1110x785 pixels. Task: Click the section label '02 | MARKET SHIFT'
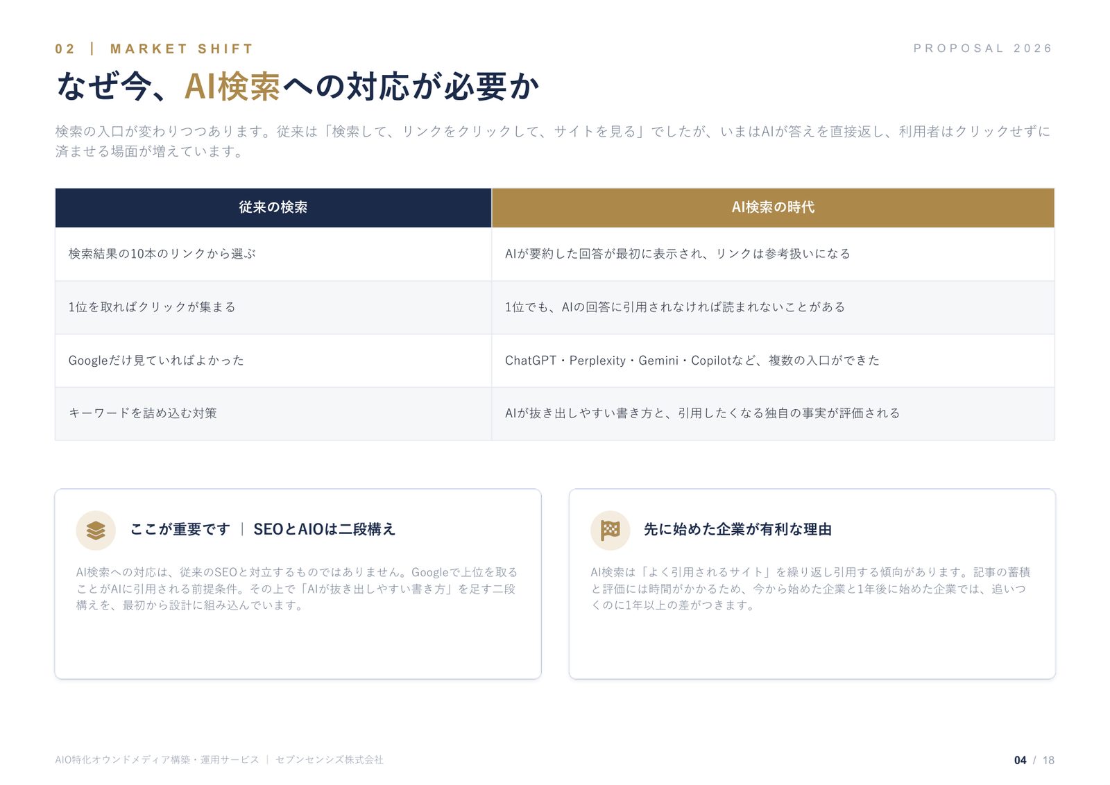point(154,49)
